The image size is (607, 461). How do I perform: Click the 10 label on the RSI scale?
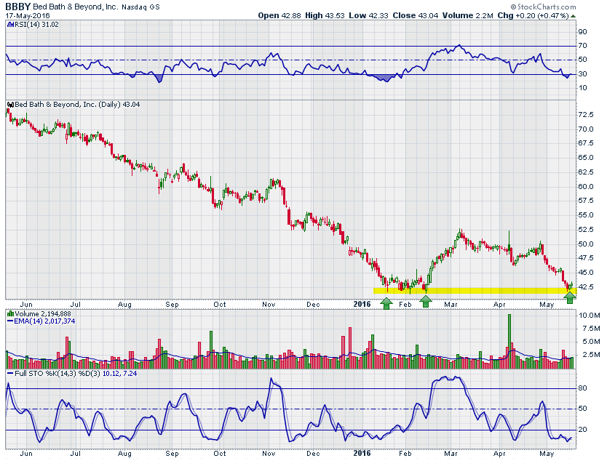(x=582, y=88)
